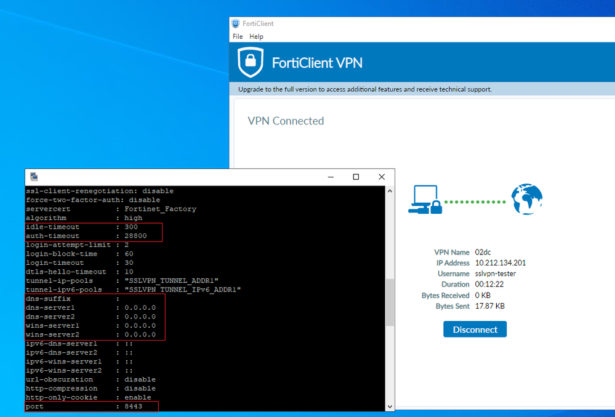The width and height of the screenshot is (615, 417).
Task: Click the Duration value 00:12:22
Action: 489,284
